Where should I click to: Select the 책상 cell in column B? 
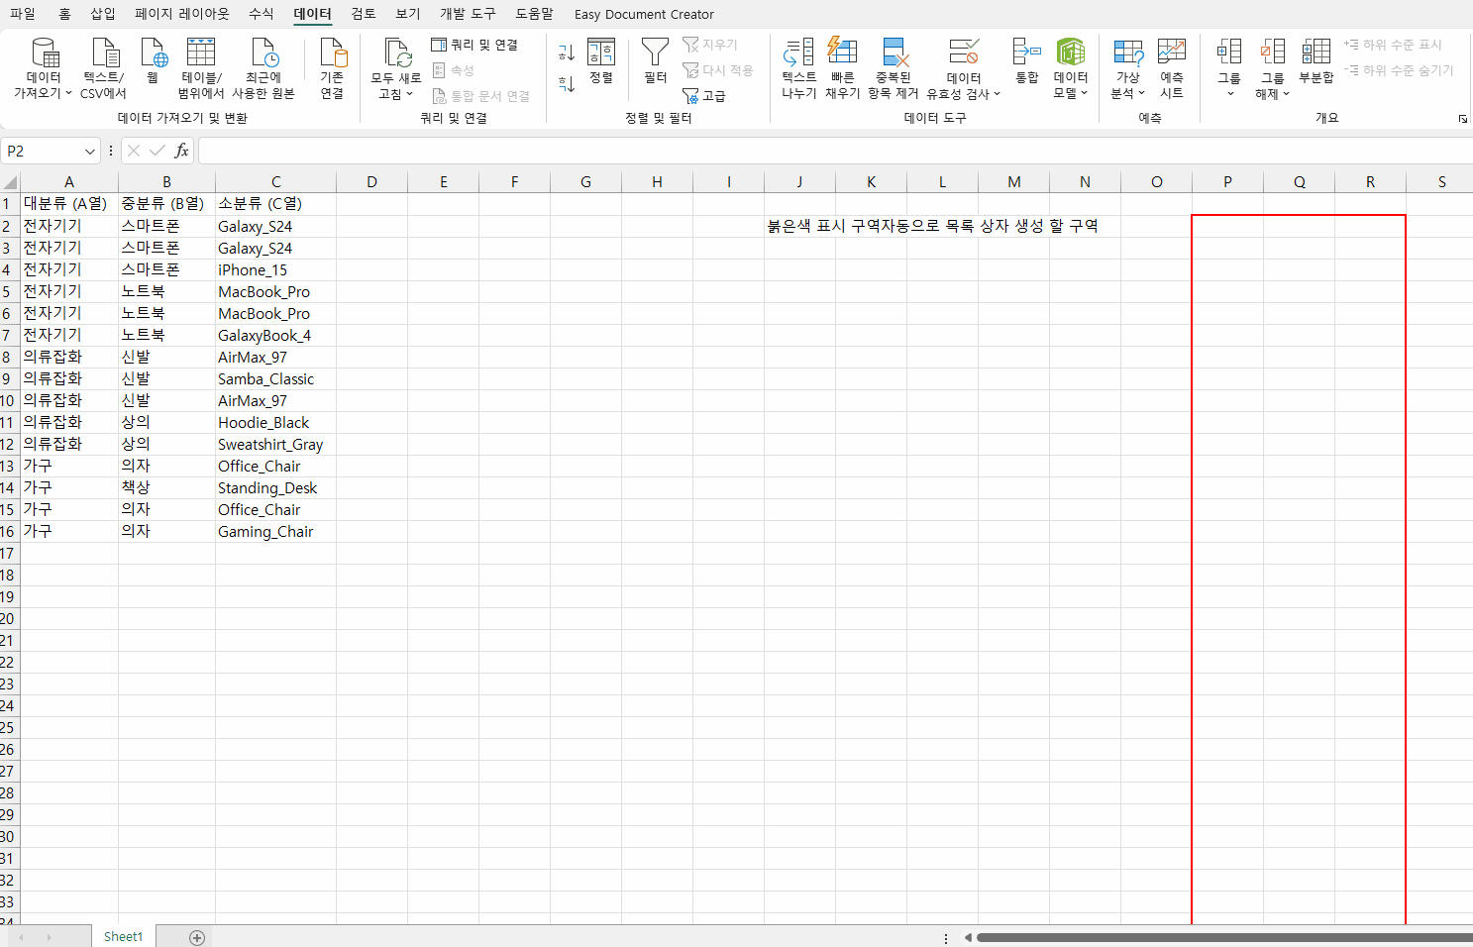[166, 487]
